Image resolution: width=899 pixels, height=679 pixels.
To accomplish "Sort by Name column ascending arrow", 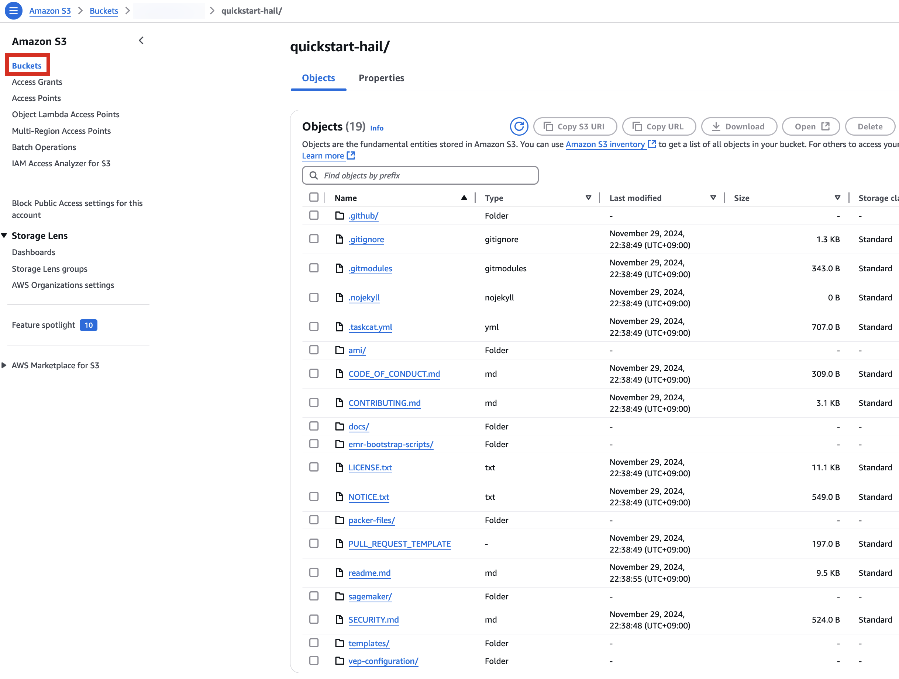I will click(464, 198).
